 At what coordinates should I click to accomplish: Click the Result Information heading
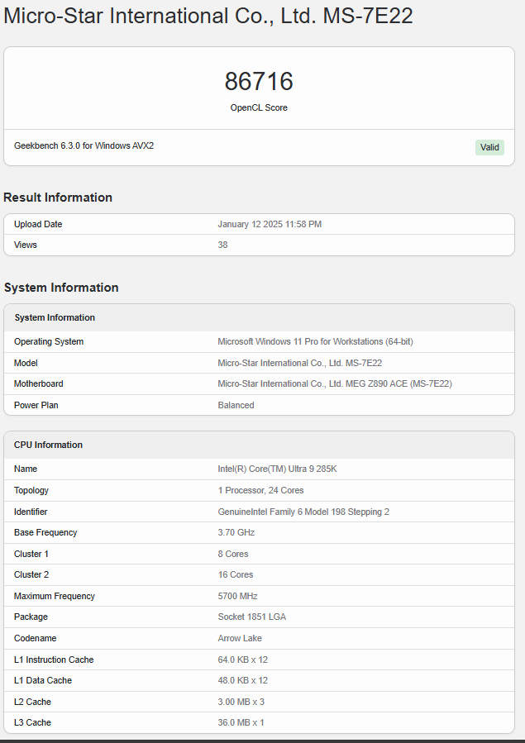(58, 198)
